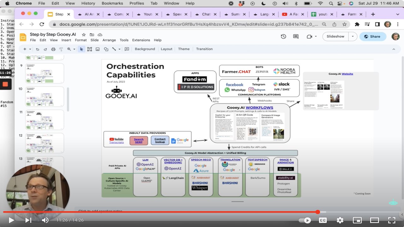Click the Background toolbar button
The image size is (404, 227).
[x=145, y=49]
